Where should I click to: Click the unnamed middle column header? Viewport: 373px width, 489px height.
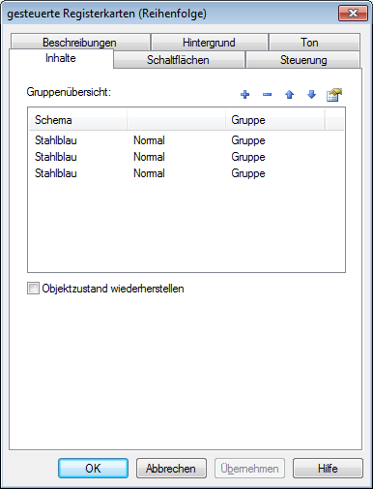(176, 120)
